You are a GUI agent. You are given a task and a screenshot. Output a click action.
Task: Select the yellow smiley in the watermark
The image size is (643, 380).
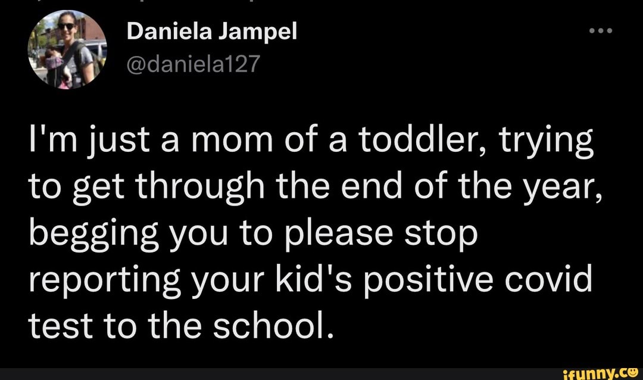(634, 375)
